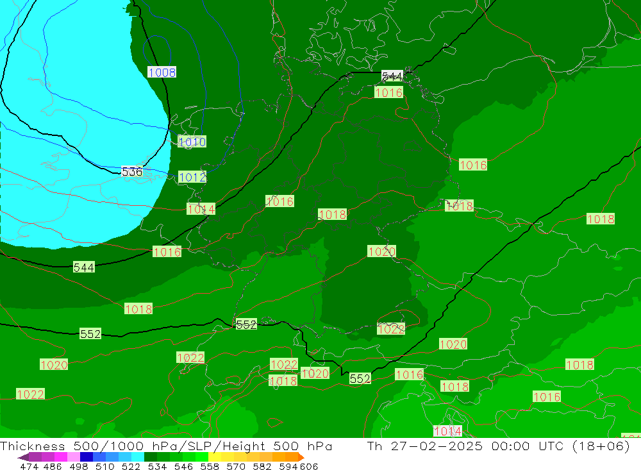The width and height of the screenshot is (641, 470).
Task: Click the 582 legend scale value
Action: click(x=262, y=467)
